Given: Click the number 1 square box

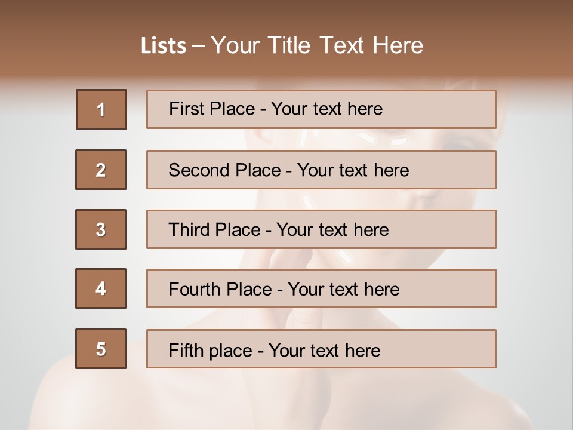Looking at the screenshot, I should [101, 109].
